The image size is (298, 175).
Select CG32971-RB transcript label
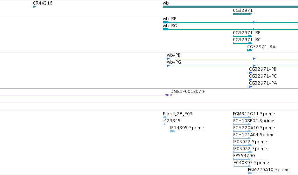pyautogui.click(x=247, y=33)
